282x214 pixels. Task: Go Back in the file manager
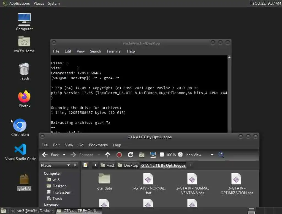(50, 155)
